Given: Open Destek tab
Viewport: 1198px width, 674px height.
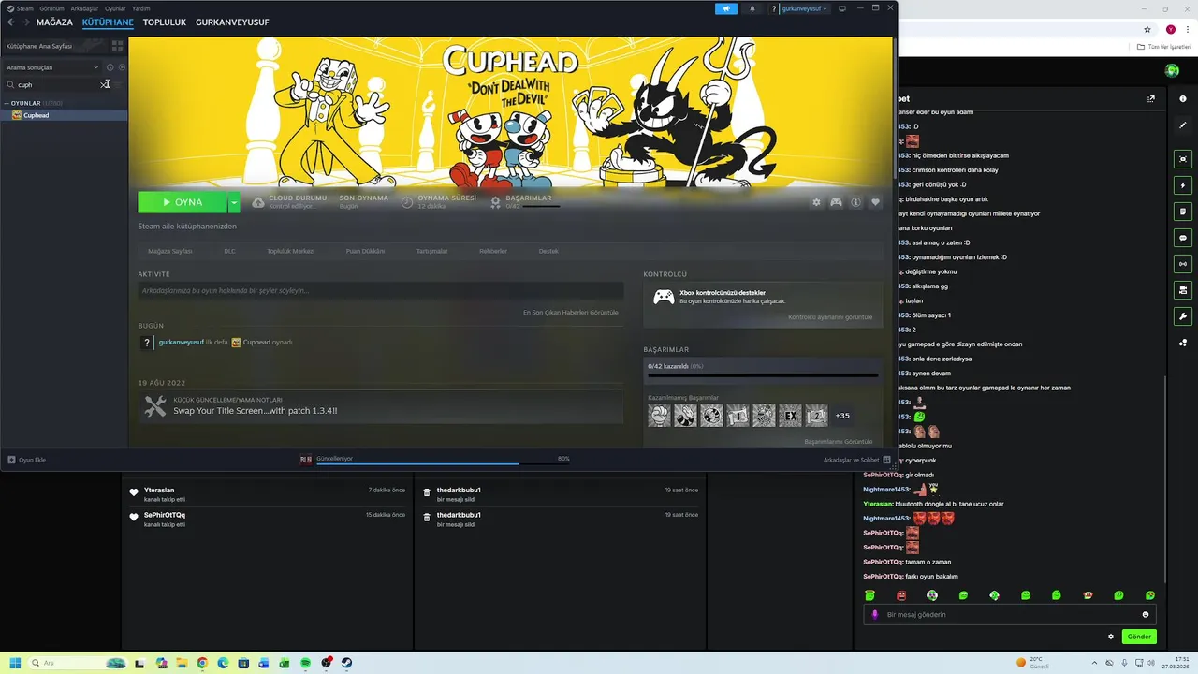Looking at the screenshot, I should pos(548,251).
